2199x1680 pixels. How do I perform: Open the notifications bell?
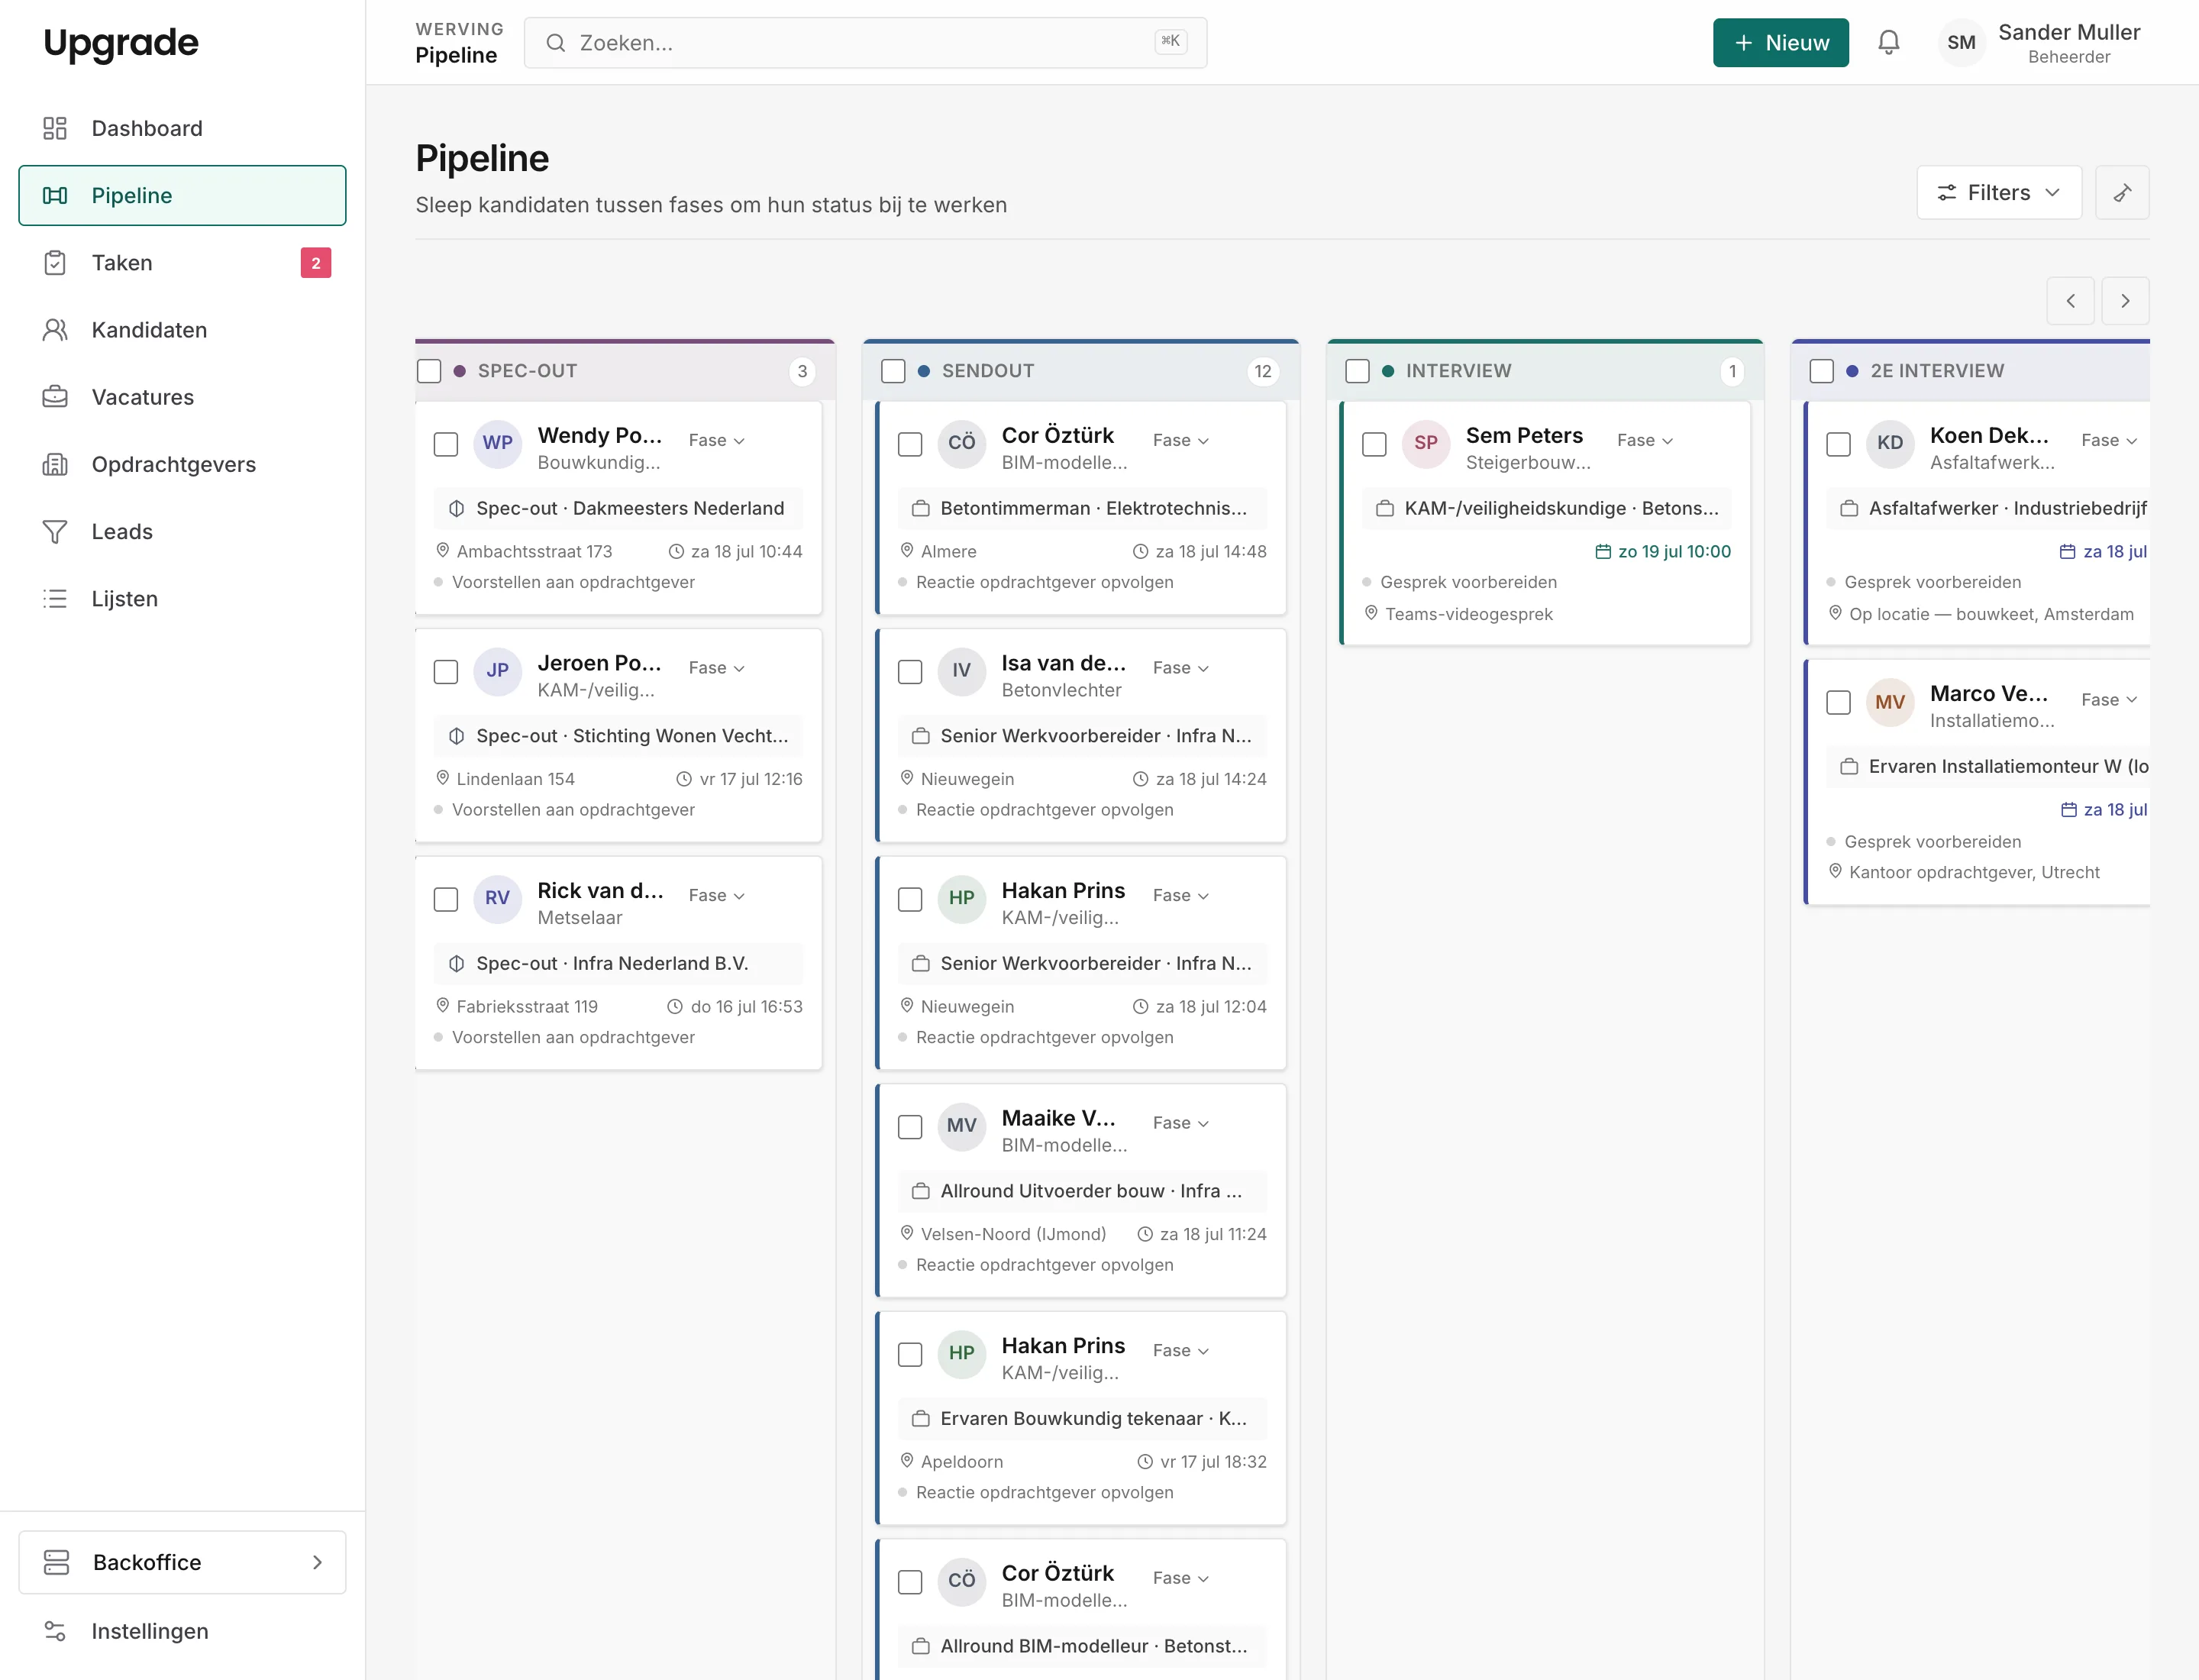tap(1888, 43)
